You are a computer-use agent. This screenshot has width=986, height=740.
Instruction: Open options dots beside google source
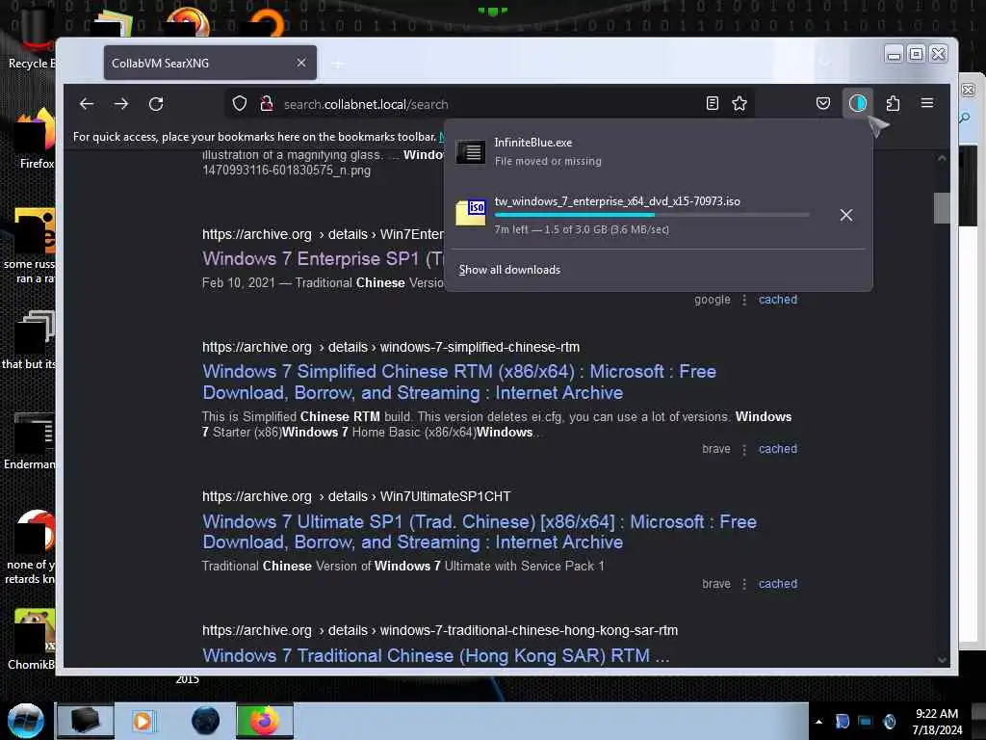(x=744, y=301)
